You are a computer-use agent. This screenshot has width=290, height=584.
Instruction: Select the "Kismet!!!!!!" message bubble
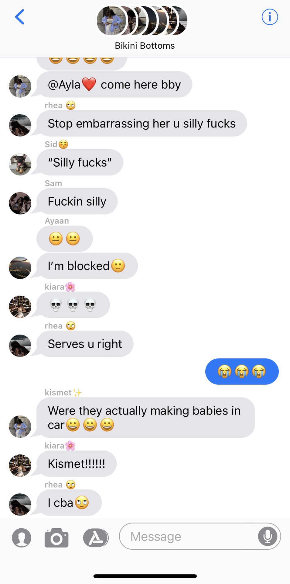pyautogui.click(x=77, y=464)
